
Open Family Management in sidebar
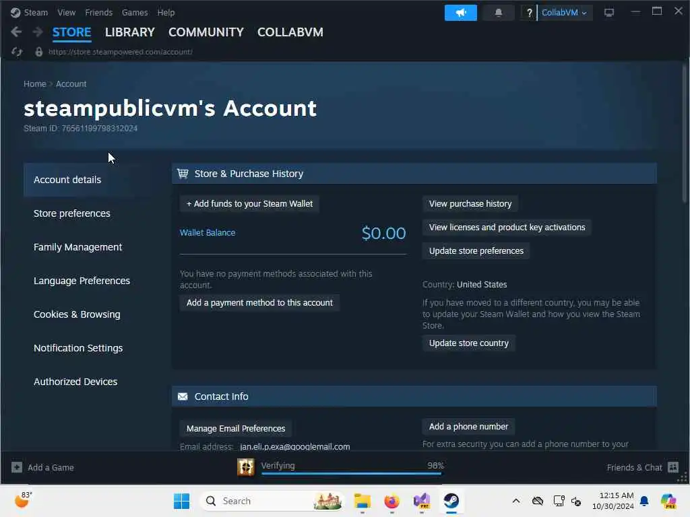pyautogui.click(x=90, y=247)
